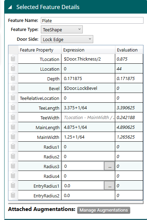Sort by Feature Property column header
Screen dimensions: 147x220
40,50
